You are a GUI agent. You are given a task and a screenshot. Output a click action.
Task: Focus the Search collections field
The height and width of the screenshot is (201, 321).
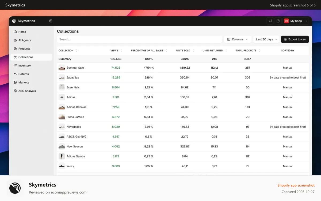tap(140, 39)
